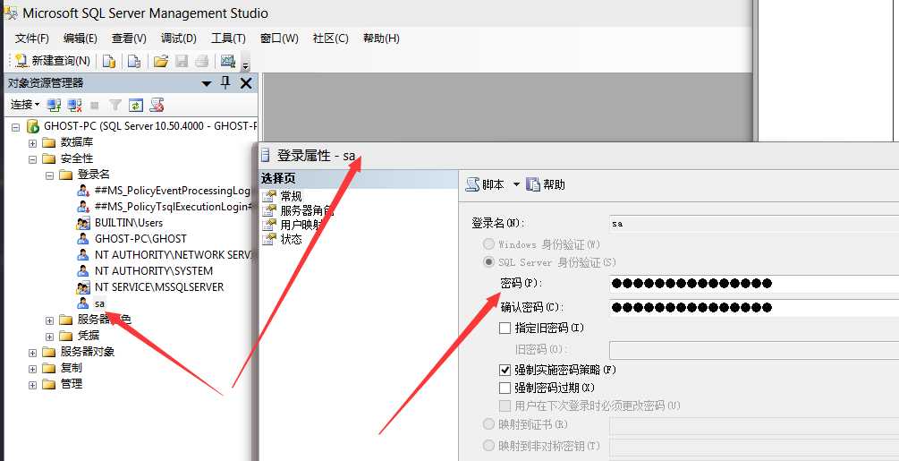Expand the 数据库 folder node
This screenshot has height=461, width=899.
[x=33, y=143]
